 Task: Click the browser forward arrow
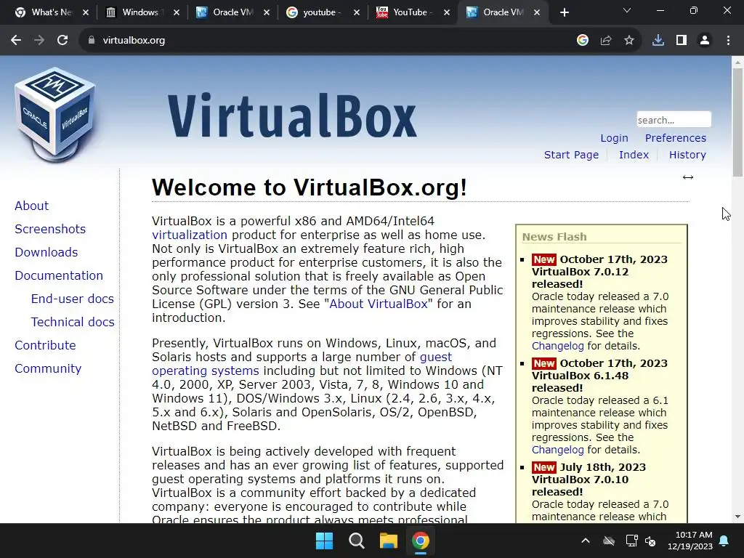[x=39, y=41]
